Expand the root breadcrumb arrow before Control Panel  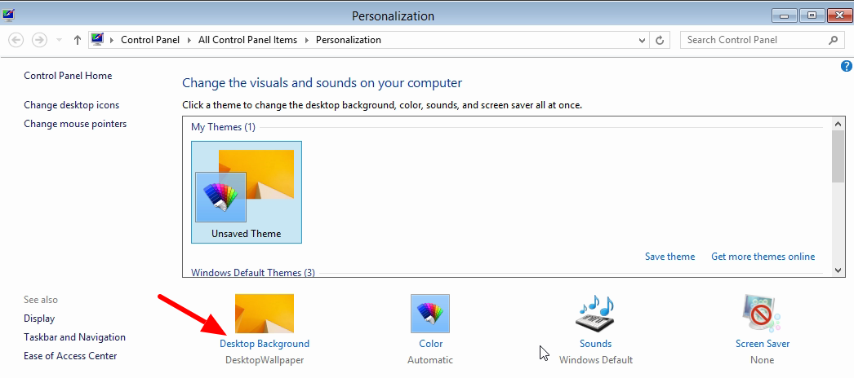112,40
